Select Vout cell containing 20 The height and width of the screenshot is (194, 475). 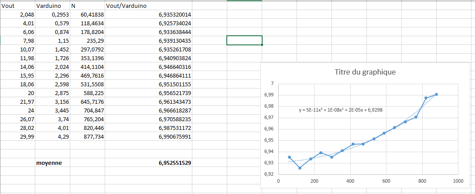pos(17,93)
